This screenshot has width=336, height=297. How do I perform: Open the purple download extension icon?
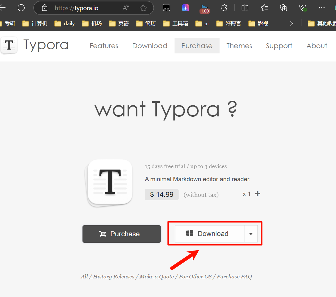185,8
